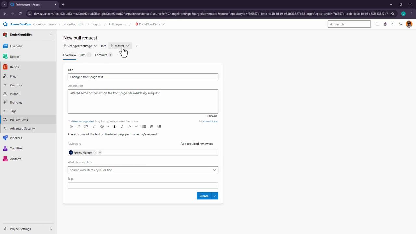Toggle bold formatting in description
The width and height of the screenshot is (416, 234).
click(x=114, y=126)
